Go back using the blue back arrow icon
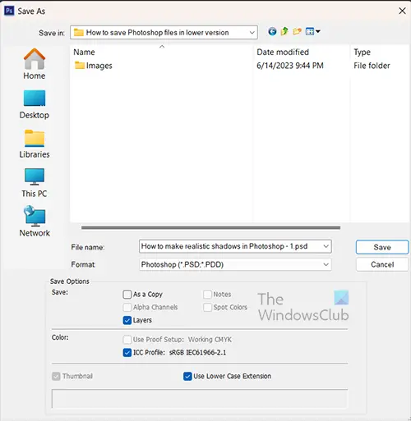This screenshot has height=421, width=411. pos(272,32)
